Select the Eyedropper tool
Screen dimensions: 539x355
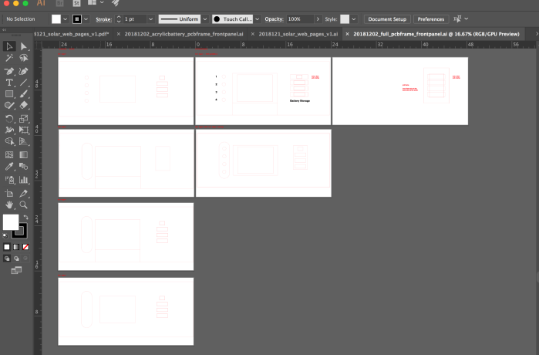[9, 165]
